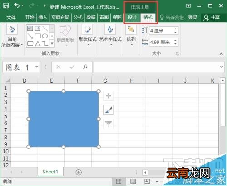Pick the elbow connector shape
Viewport: 227px width, 186px height.
[45, 43]
